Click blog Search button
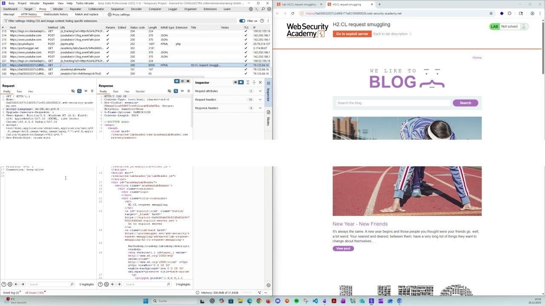The width and height of the screenshot is (545, 306). [x=465, y=103]
